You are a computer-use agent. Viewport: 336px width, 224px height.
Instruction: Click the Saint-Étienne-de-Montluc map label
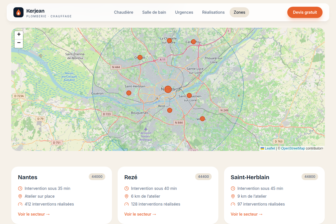[x=76, y=56]
